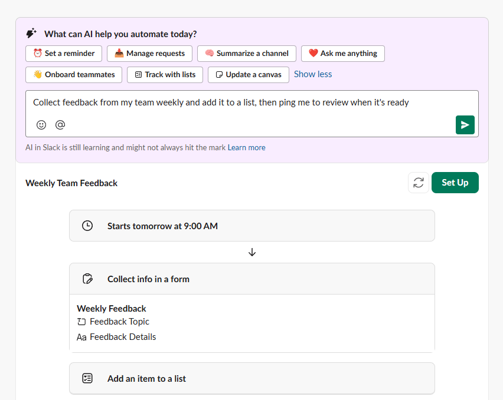Click the clock icon in schedule step
The height and width of the screenshot is (400, 503).
87,226
